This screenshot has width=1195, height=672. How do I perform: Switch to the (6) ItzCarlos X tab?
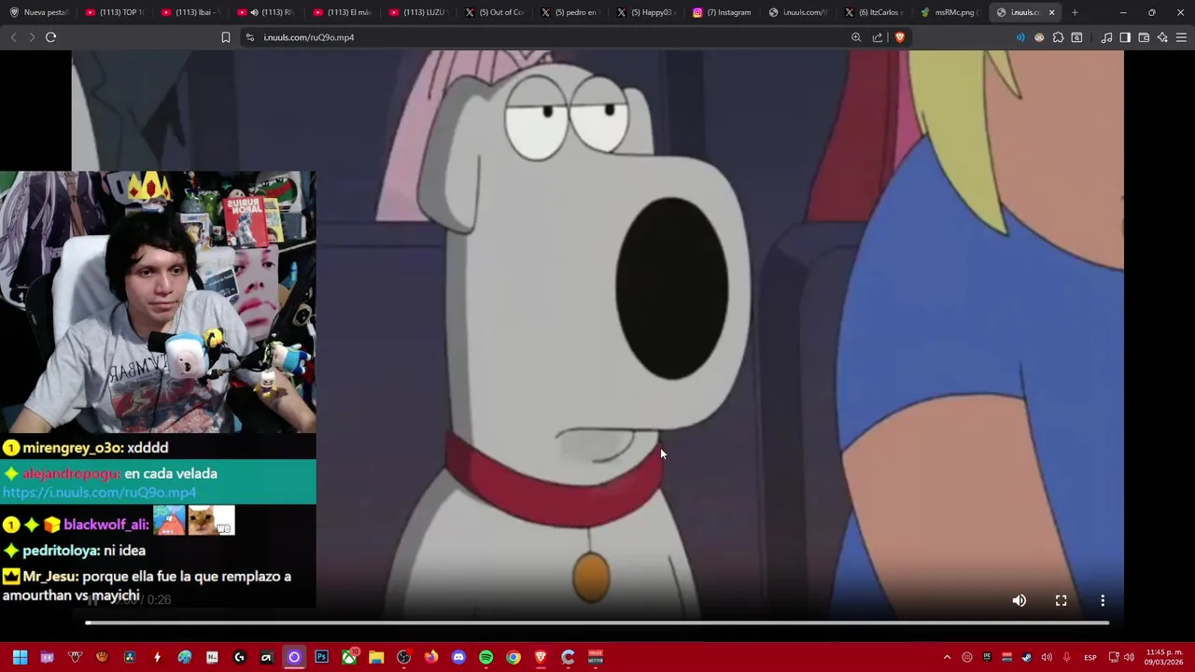pyautogui.click(x=874, y=12)
